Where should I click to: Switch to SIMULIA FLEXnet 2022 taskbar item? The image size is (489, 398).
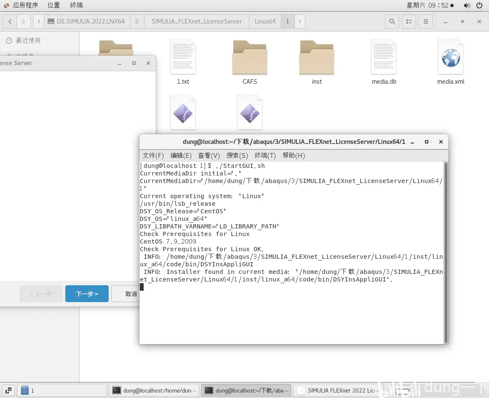338,390
